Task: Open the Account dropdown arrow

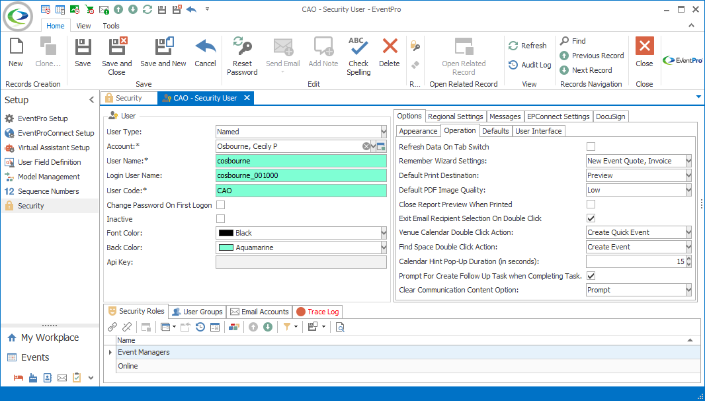Action: click(374, 146)
